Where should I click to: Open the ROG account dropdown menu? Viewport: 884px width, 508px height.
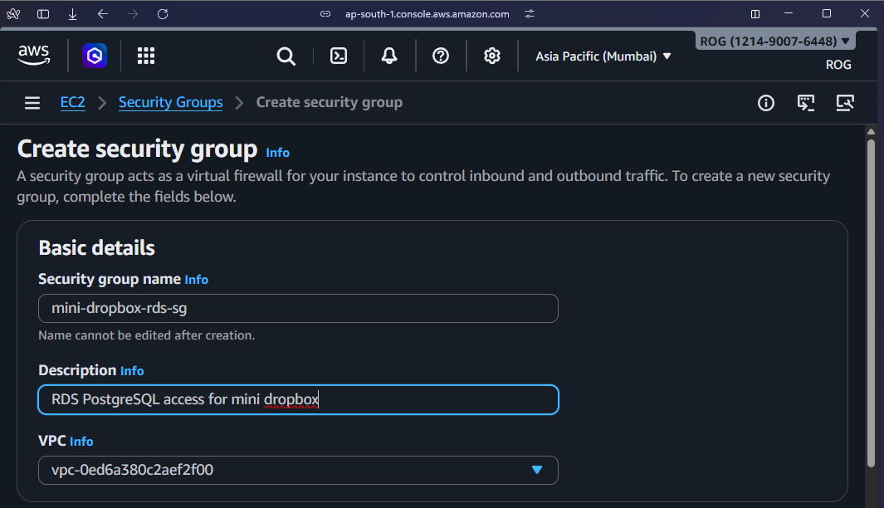pyautogui.click(x=774, y=41)
